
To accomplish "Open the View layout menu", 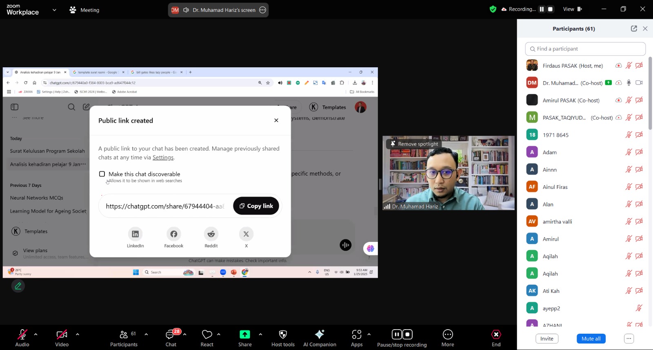I will 573,9.
